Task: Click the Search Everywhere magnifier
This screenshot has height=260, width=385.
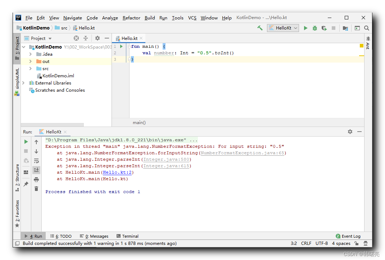Action: [367, 28]
